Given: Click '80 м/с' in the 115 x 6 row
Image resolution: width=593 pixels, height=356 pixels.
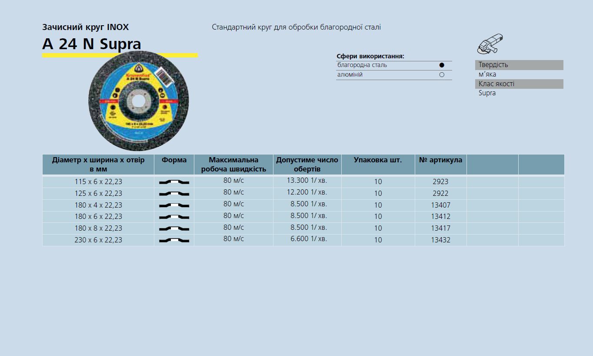Looking at the screenshot, I should click(x=233, y=181).
